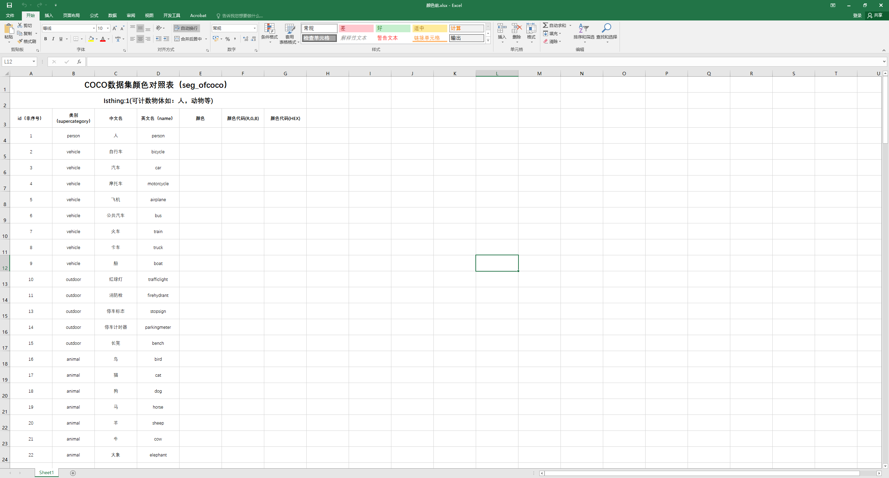Screen dimensions: 889x478
Task: Click the Cut scissors icon
Action: (20, 25)
